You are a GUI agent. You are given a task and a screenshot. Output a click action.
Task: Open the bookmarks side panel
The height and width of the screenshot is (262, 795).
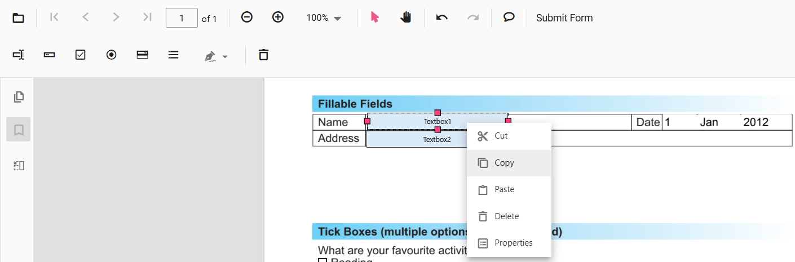click(x=19, y=130)
